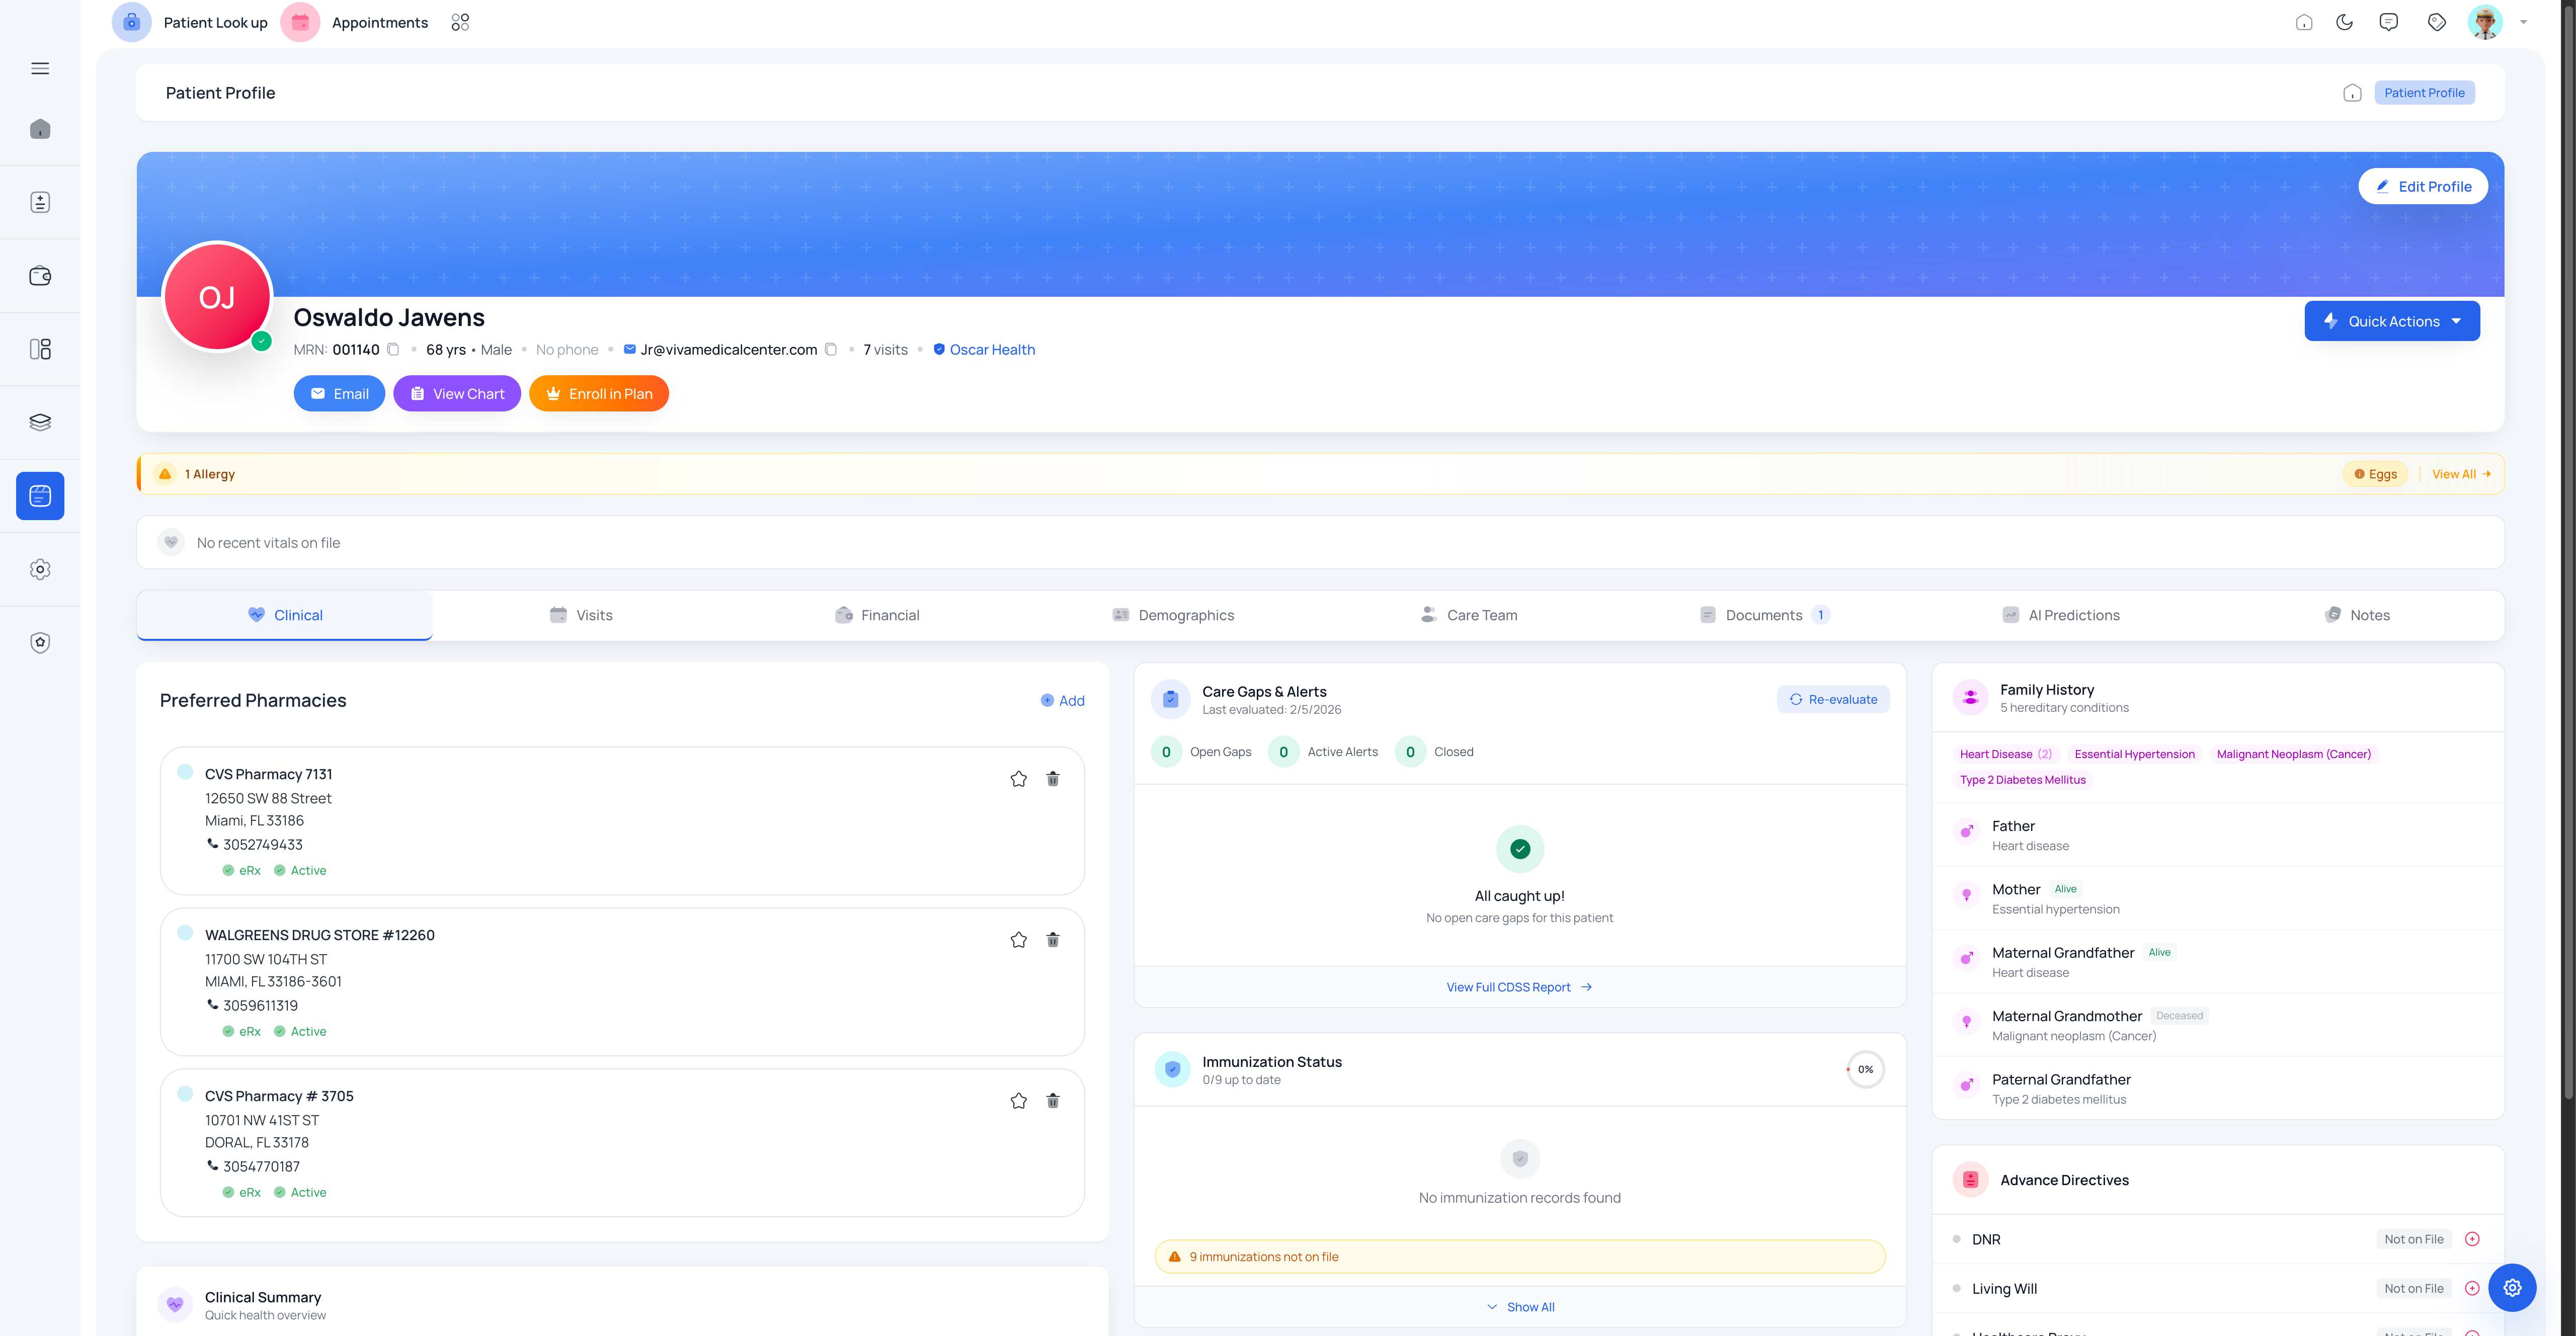
Task: Open the apps grid next to Appointments
Action: pyautogui.click(x=460, y=21)
